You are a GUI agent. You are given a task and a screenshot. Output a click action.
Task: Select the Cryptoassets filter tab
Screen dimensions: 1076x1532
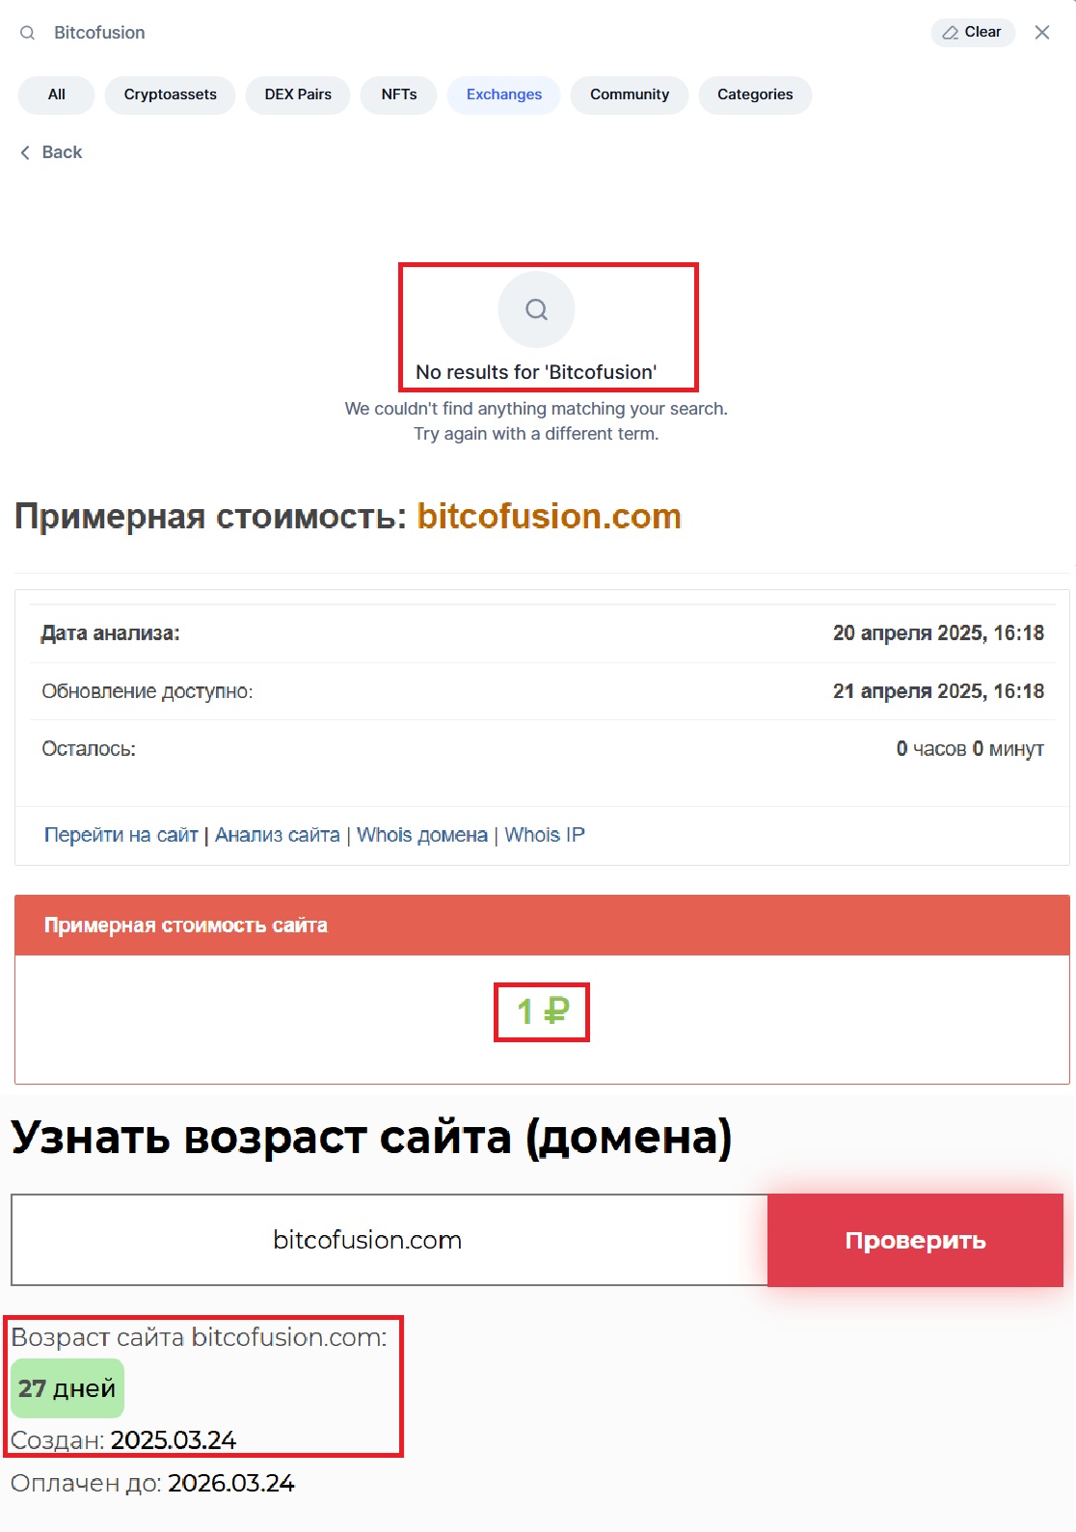pos(170,94)
